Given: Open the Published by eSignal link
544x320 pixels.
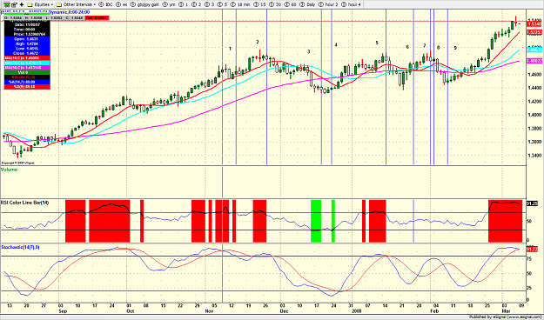Looking at the screenshot, I should (507, 317).
